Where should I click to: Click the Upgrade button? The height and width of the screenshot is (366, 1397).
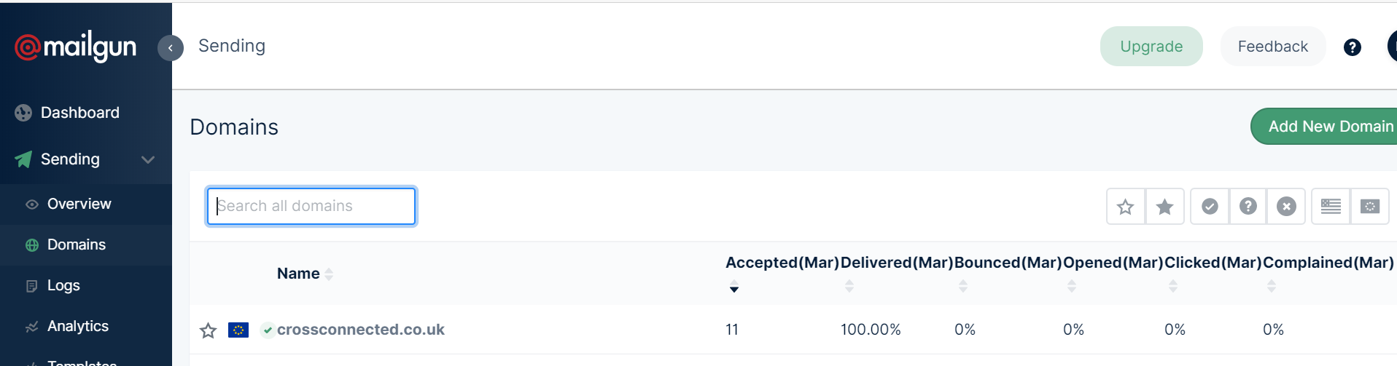(1151, 47)
